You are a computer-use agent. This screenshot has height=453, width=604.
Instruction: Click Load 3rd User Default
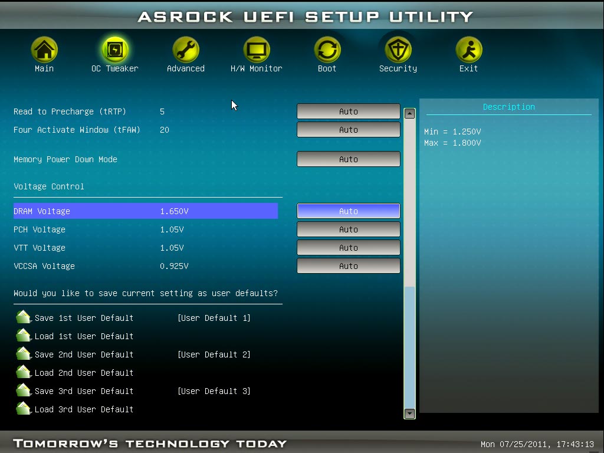(x=84, y=409)
